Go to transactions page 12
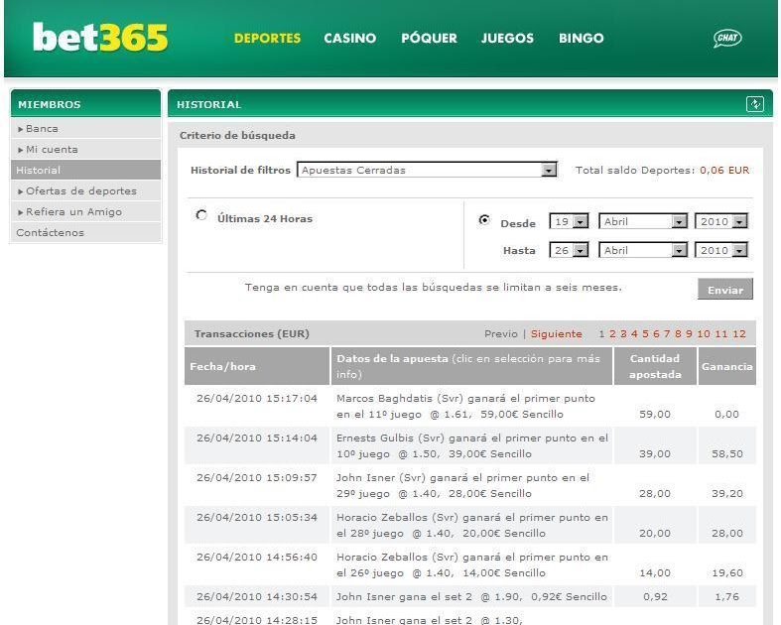 pos(739,333)
